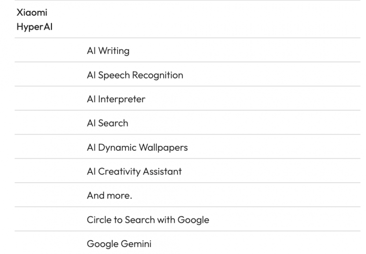
Task: Click the AI Speech Recognition entry
Action: (135, 75)
